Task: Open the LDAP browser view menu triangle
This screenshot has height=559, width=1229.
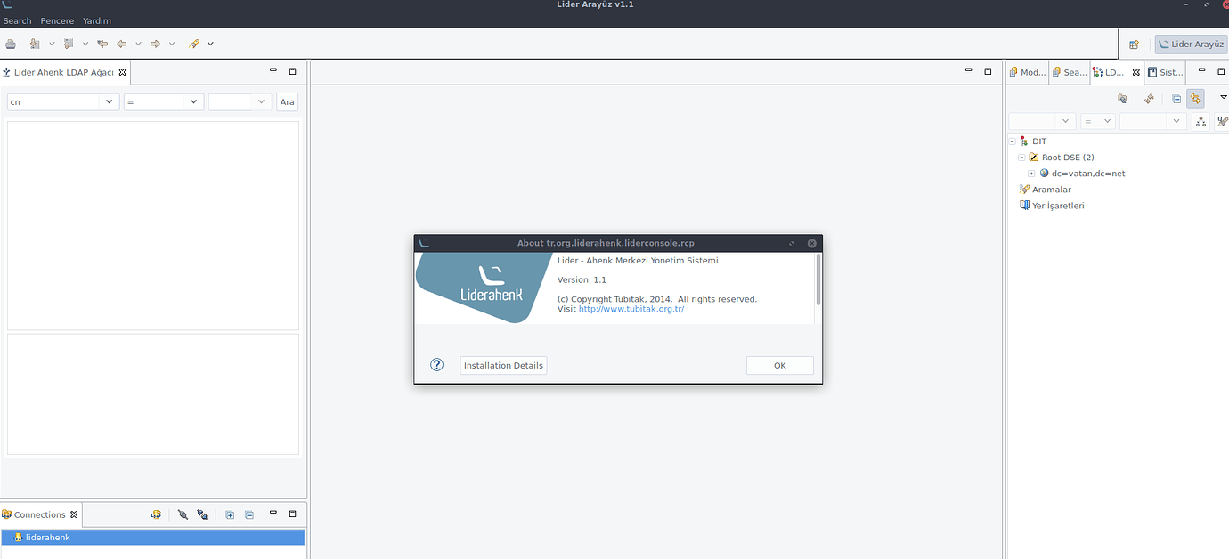Action: coord(1224,97)
